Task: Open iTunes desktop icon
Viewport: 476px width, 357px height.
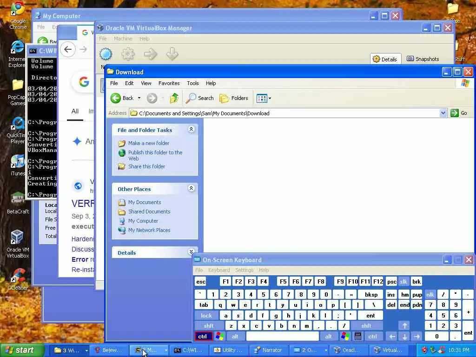Action: (x=18, y=165)
